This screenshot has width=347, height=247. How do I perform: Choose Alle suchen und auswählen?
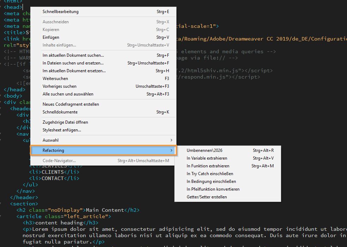[68, 94]
